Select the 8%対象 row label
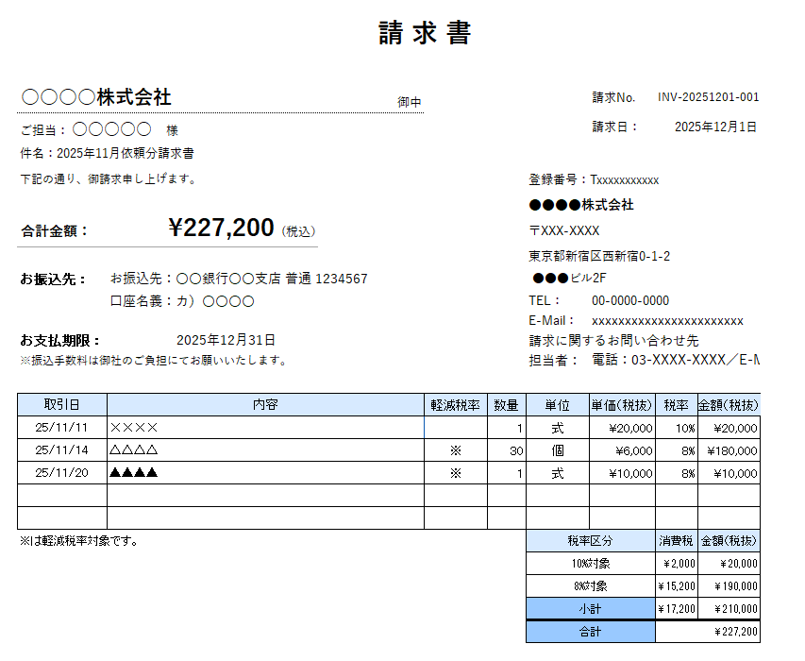The height and width of the screenshot is (661, 805). [591, 586]
